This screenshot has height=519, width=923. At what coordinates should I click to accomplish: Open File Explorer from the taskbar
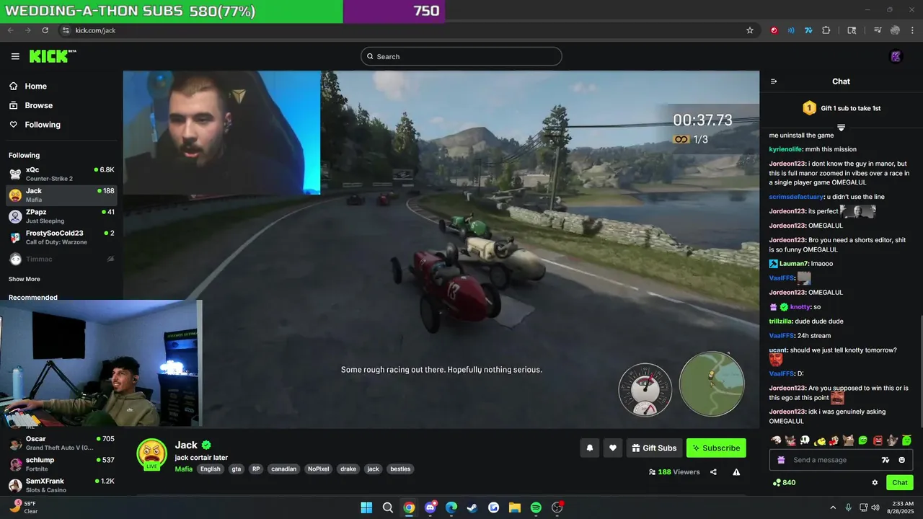[514, 507]
